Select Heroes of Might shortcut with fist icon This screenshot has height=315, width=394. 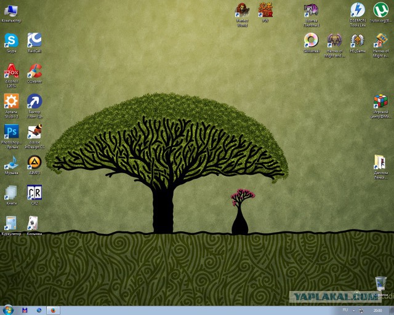point(380,46)
